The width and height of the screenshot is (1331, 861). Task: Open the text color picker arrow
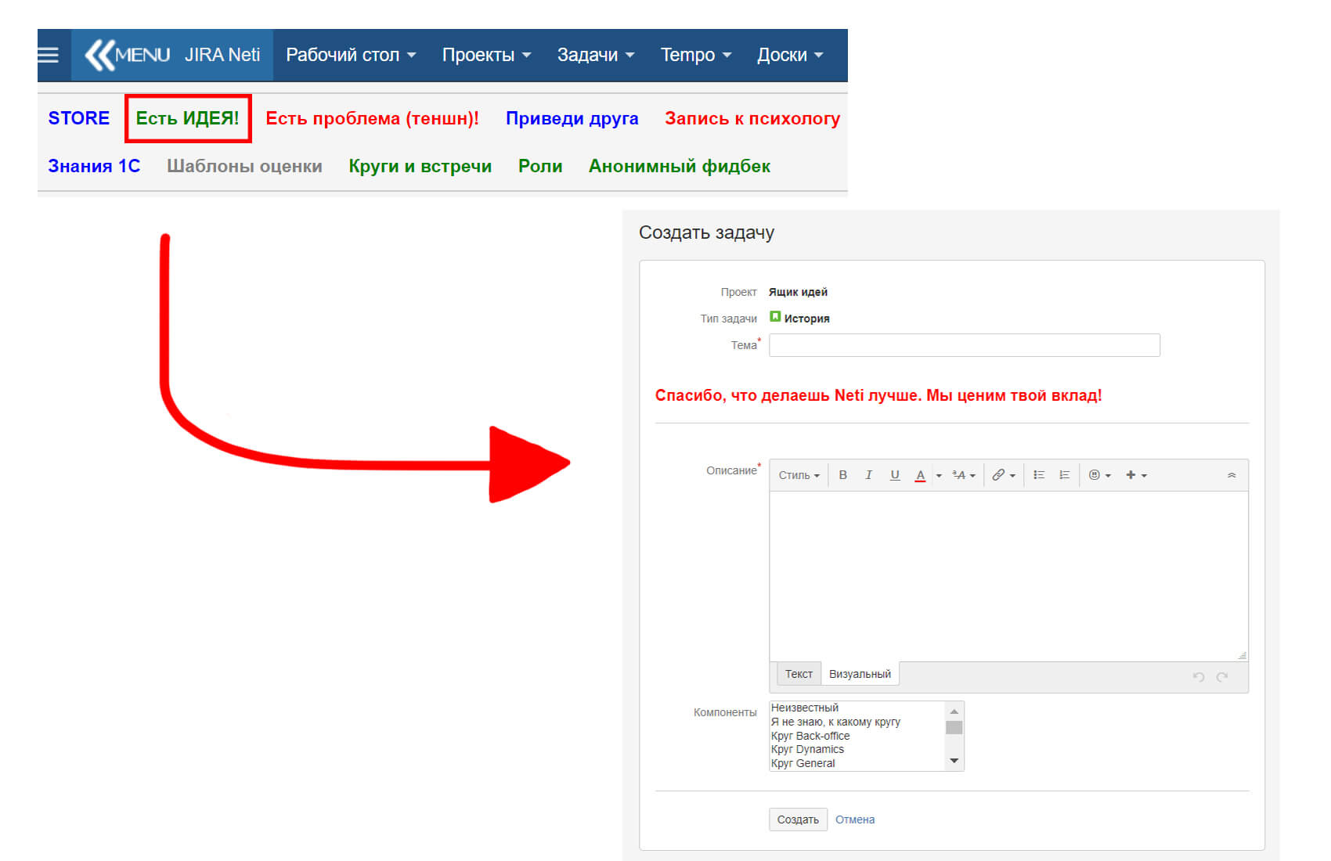[x=939, y=476]
